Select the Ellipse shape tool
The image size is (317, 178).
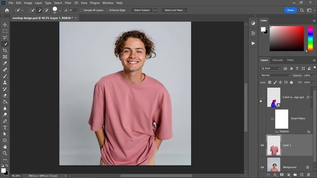click(5, 140)
